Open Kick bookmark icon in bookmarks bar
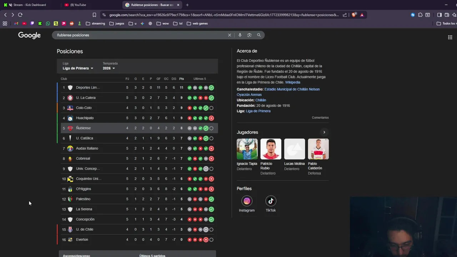Viewport: 457px width, 257px height. point(40,24)
